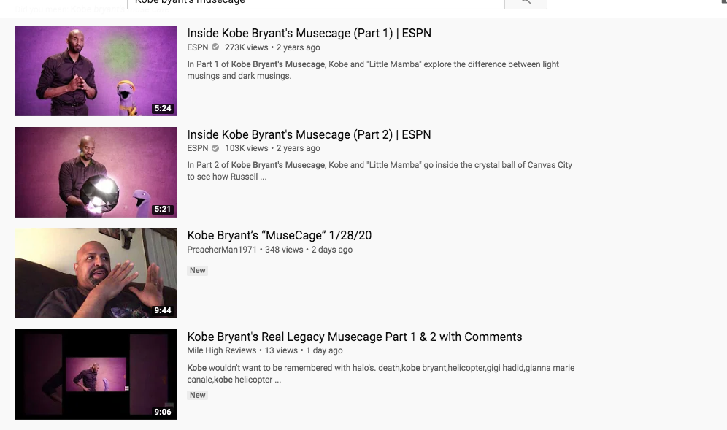Open Inside Kobe Bryant's Musecage Part 1 thumbnail
The image size is (727, 430).
pos(96,71)
